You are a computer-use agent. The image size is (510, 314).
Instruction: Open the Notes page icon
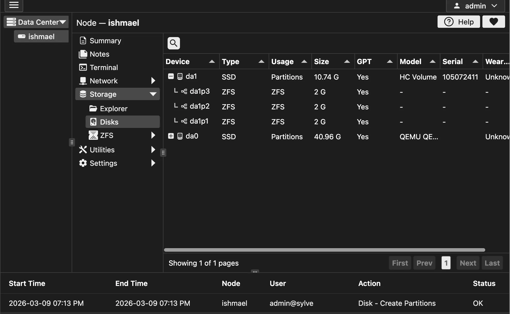tap(83, 54)
